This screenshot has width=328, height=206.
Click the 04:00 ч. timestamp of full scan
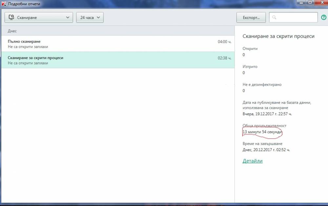224,42
